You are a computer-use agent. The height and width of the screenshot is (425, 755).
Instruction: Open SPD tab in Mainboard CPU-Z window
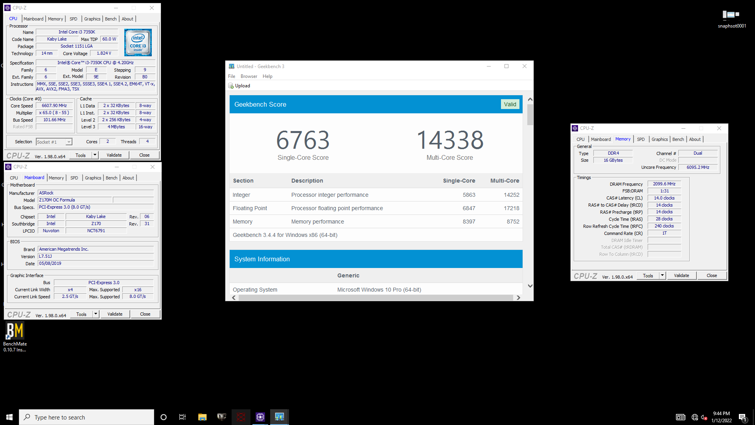click(x=74, y=178)
